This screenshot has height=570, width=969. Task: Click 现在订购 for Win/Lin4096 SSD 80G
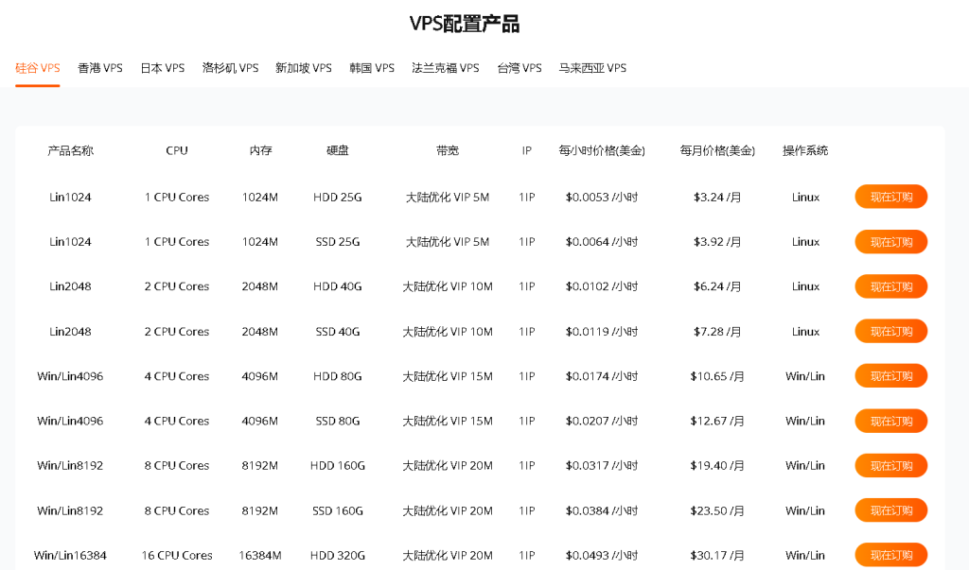890,421
